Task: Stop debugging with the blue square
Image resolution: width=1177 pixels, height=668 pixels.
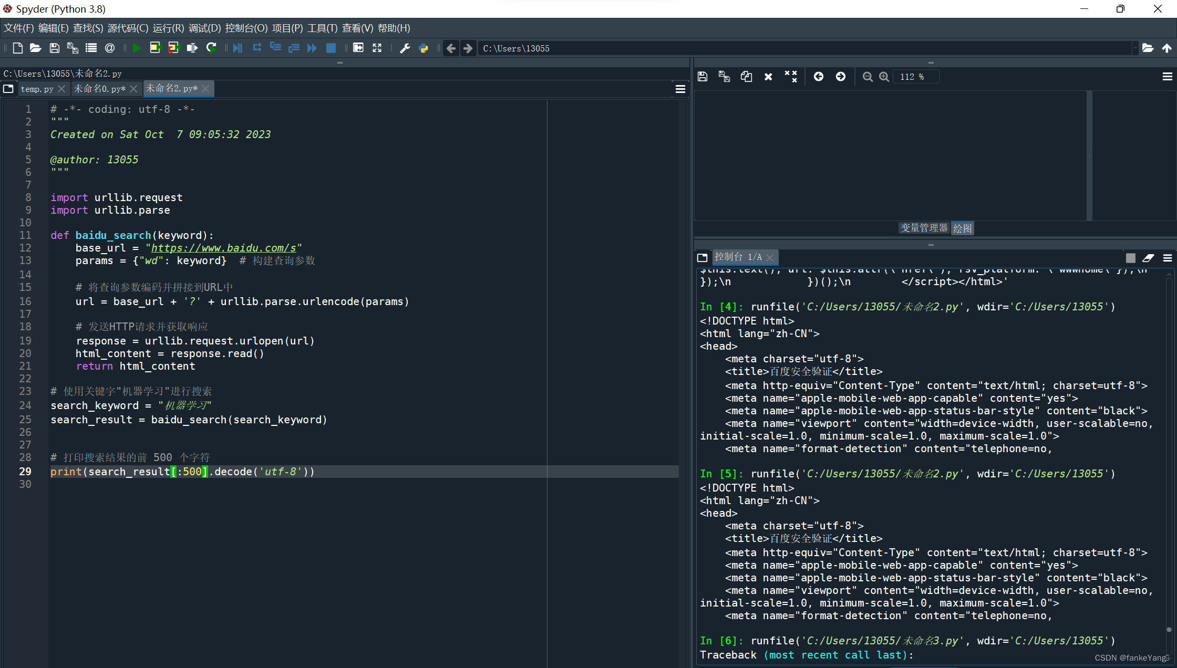Action: (331, 48)
